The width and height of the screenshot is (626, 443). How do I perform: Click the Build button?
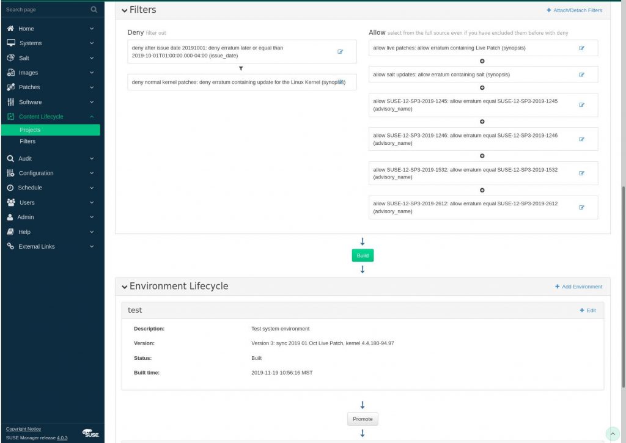click(x=362, y=255)
